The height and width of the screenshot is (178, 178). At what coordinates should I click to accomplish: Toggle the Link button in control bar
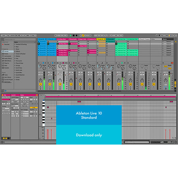4,36
